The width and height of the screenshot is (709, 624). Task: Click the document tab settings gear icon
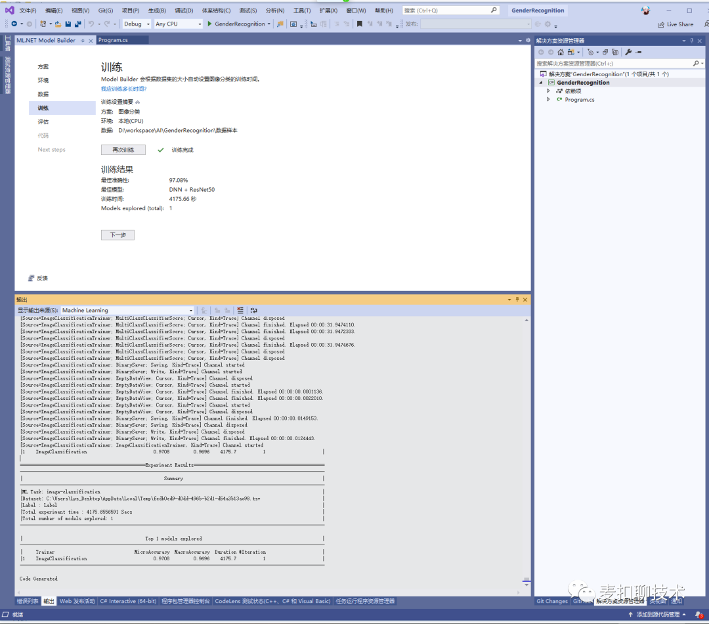click(x=528, y=40)
